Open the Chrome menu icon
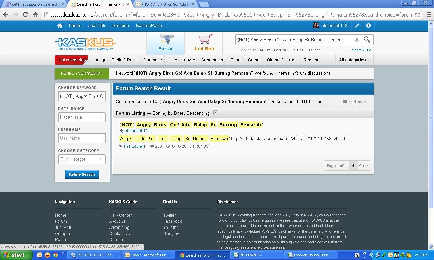Image resolution: width=434 pixels, height=260 pixels. (428, 15)
